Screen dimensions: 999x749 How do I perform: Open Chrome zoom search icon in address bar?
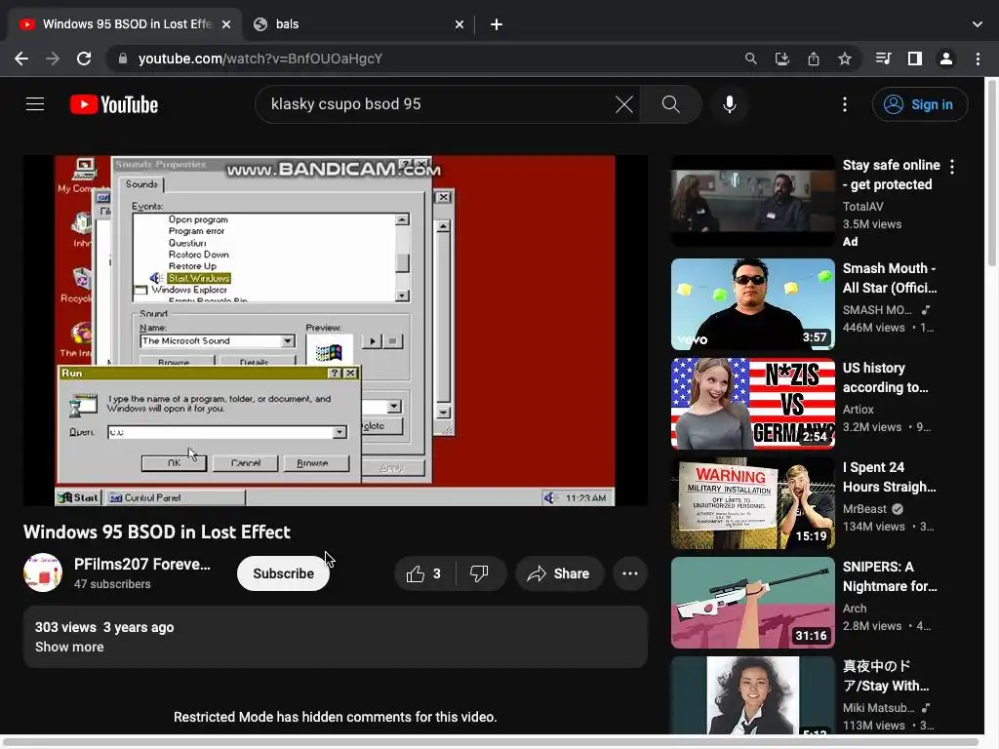(x=750, y=59)
